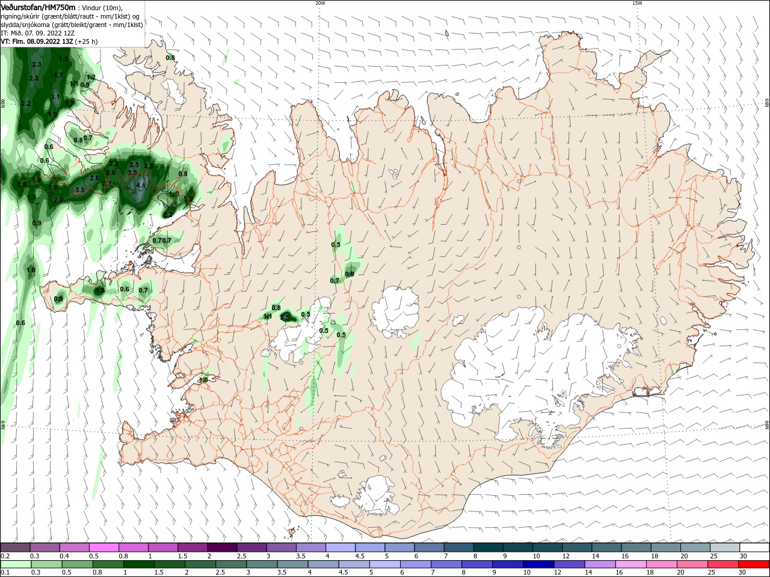Click the violet swatch labeled 3 in upper legend
The image size is (770, 577).
click(282, 548)
